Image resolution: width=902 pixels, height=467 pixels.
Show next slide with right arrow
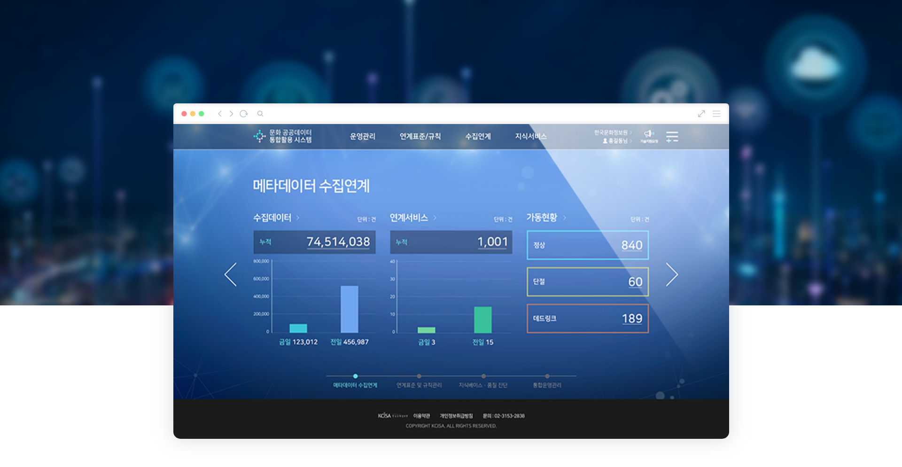672,275
